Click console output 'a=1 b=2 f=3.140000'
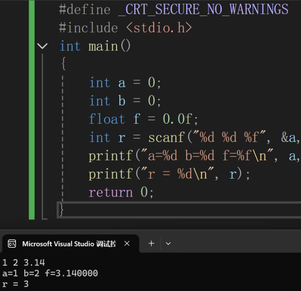This screenshot has width=301, height=291. click(50, 273)
